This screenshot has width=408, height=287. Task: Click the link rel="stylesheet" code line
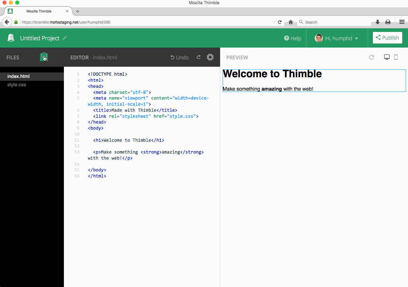pos(146,116)
